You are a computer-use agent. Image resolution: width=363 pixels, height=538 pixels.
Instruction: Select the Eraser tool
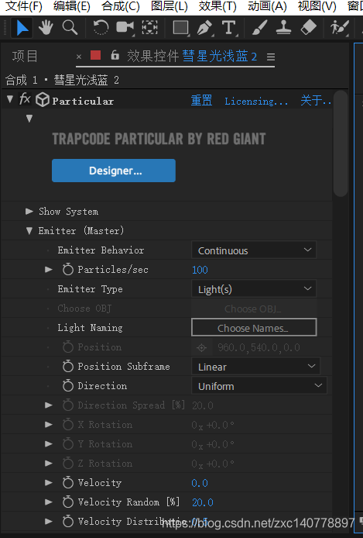308,27
